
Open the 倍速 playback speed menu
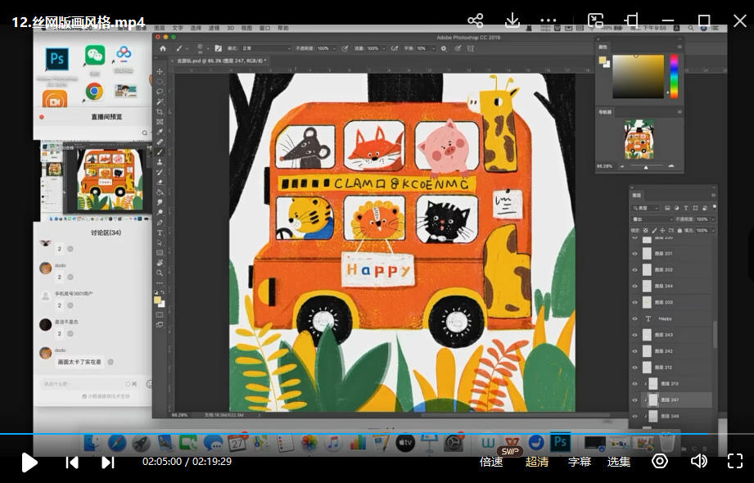click(x=491, y=462)
